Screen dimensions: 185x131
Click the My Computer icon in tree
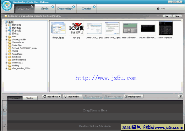[10, 28]
